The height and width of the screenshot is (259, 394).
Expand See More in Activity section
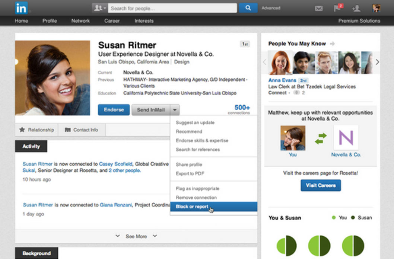pos(136,236)
